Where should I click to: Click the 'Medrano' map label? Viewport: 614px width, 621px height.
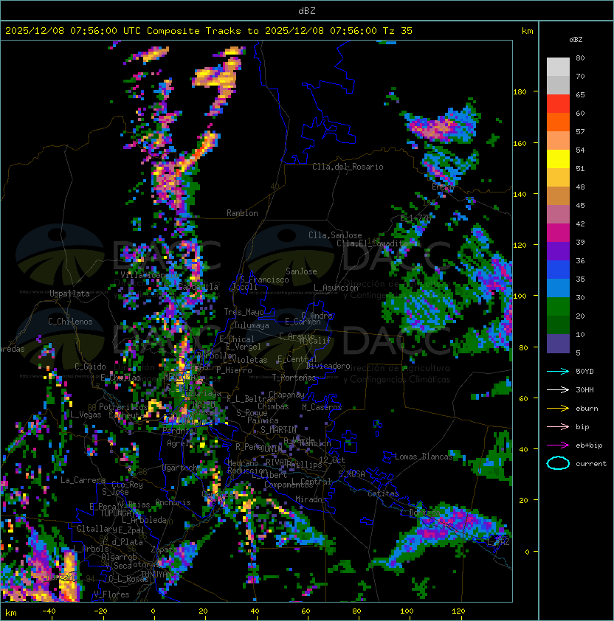click(x=243, y=463)
